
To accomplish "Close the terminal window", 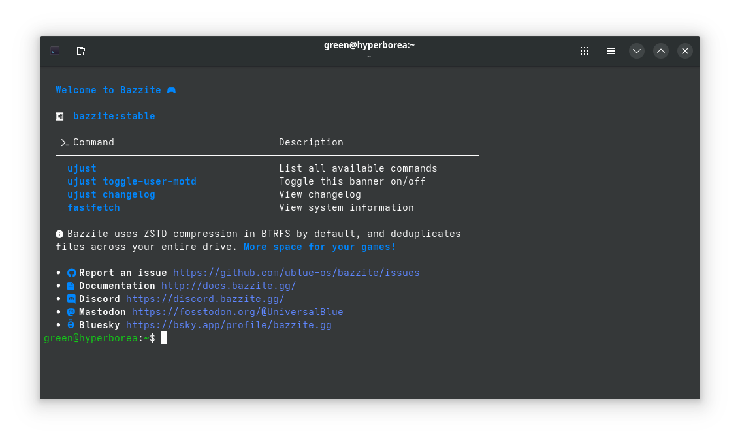I will point(684,51).
